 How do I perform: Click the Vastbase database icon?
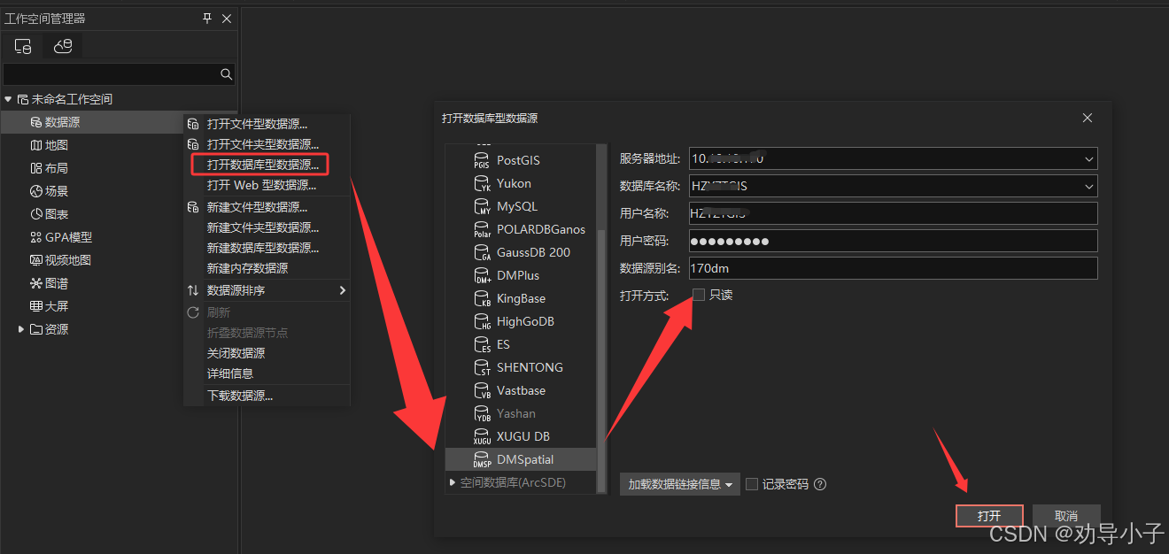(x=482, y=391)
